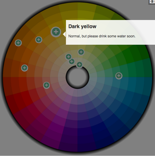Click the plus marker in the orange-yellow band below the enlarged marker
This screenshot has height=156, width=155.
pyautogui.click(x=39, y=40)
